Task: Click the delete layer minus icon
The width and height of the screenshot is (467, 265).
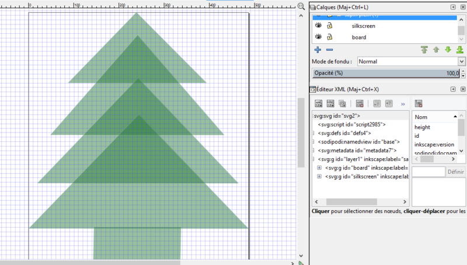Action: pyautogui.click(x=329, y=50)
